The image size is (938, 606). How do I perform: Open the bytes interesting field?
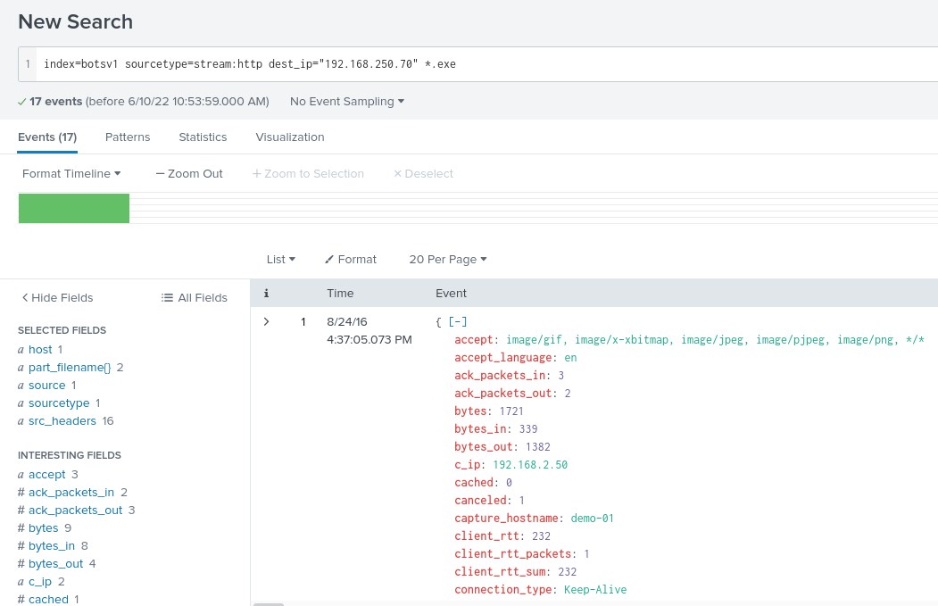[43, 528]
